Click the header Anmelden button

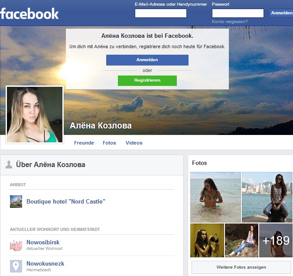coord(281,13)
